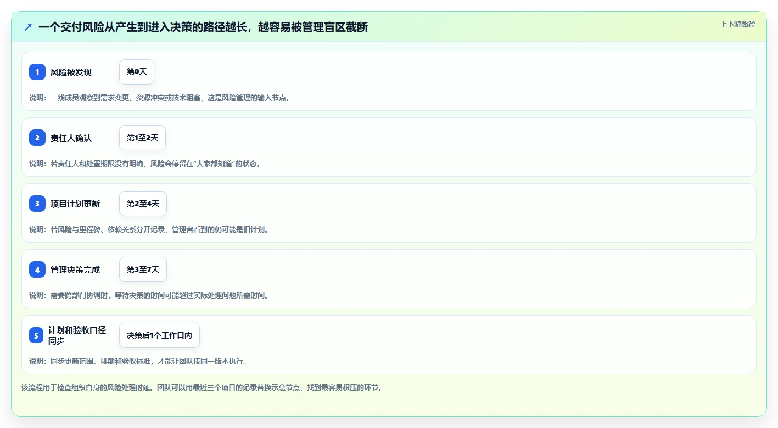
Task: Select step number 5 badge
Action: 37,335
